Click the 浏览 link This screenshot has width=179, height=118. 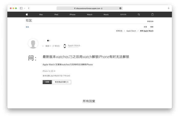[x=145, y=27]
